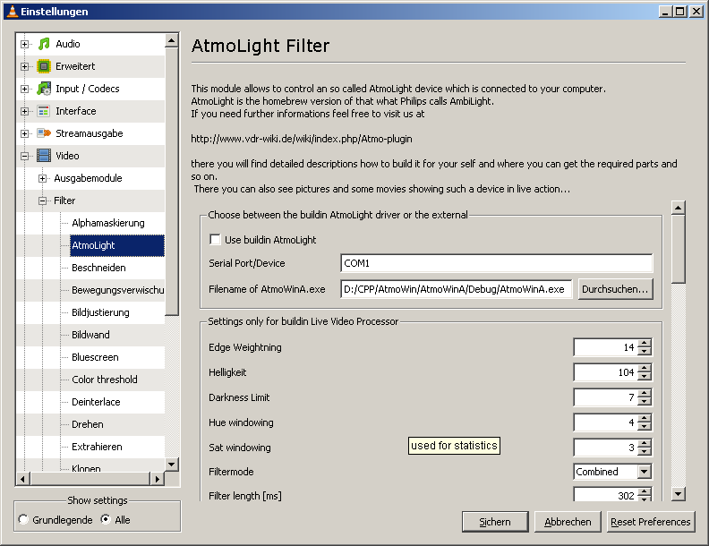Collapse the Filter tree node

click(x=42, y=200)
